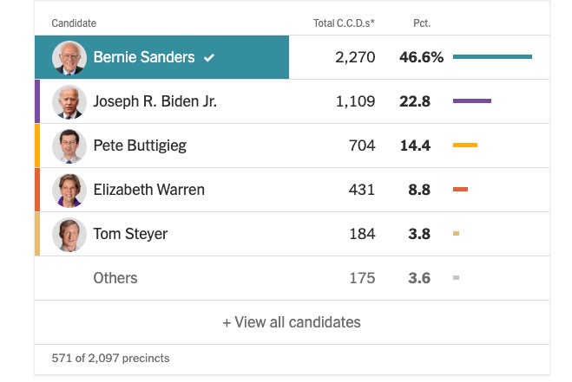
Task: Select the Bernie Sanders name label
Action: (143, 57)
